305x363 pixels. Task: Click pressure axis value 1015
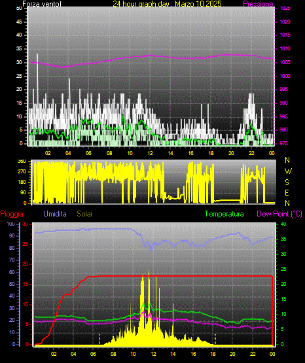(x=285, y=35)
